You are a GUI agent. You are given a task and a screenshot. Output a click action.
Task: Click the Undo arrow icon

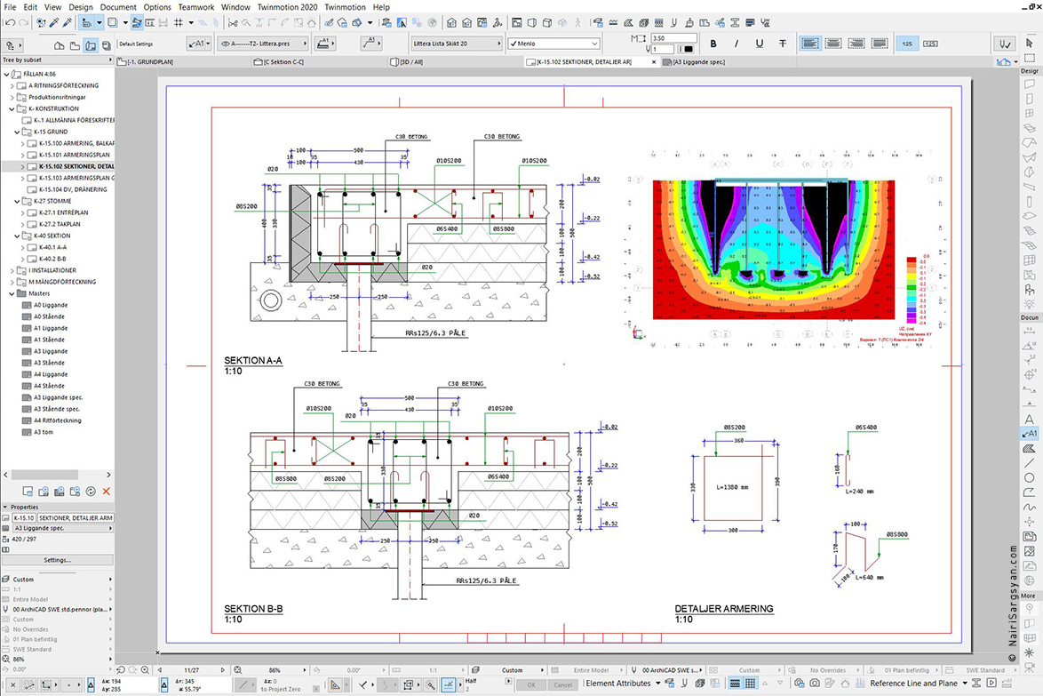(x=10, y=22)
